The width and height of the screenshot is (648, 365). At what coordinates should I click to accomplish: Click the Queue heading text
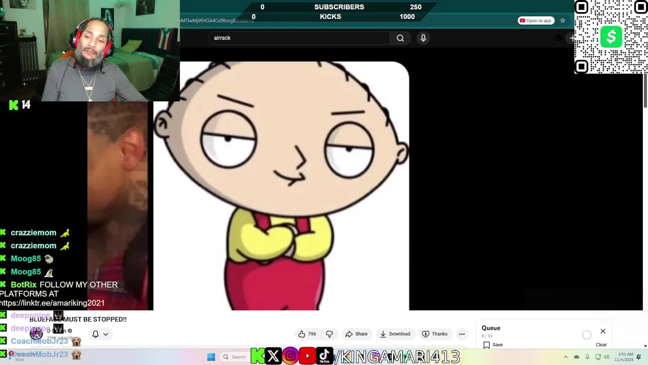pyautogui.click(x=491, y=328)
